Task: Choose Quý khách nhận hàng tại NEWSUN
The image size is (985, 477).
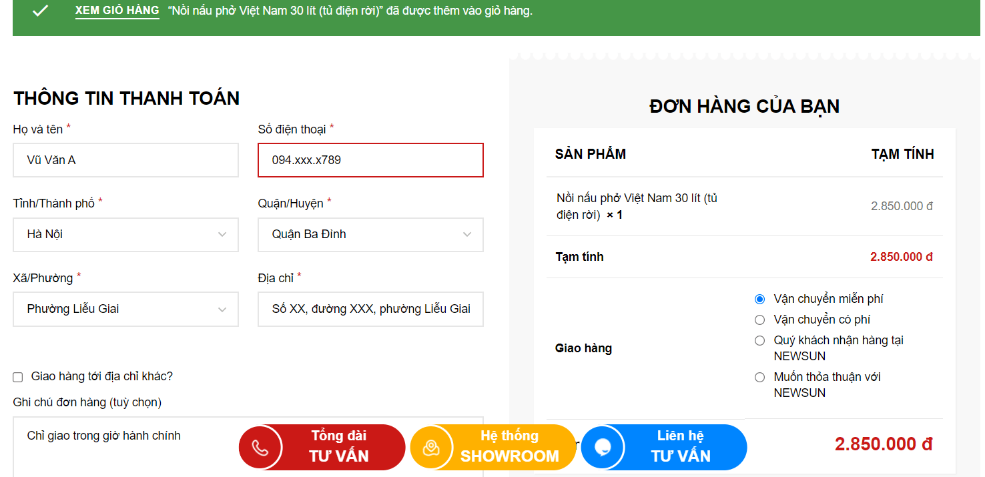Action: click(x=759, y=340)
